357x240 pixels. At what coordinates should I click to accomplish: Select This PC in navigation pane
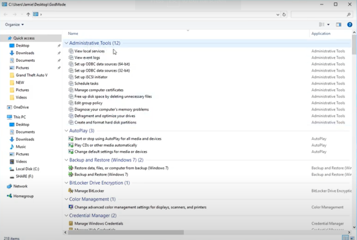[x=19, y=117]
